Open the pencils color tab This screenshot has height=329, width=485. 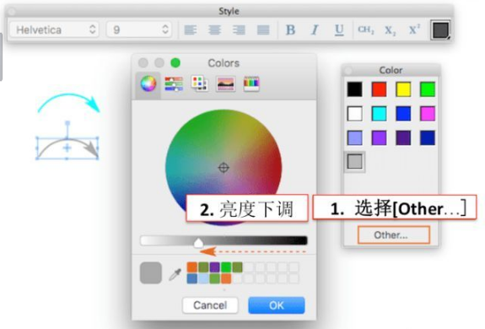point(251,84)
